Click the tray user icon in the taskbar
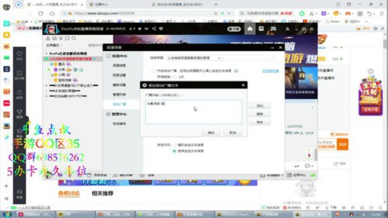Image resolution: width=388 pixels, height=218 pixels. point(351,214)
